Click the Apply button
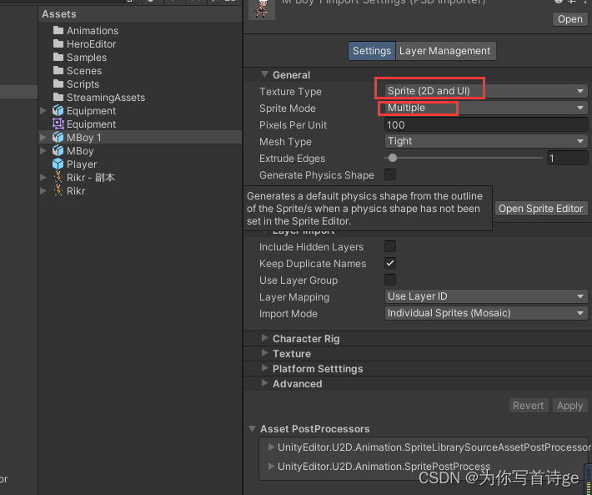The width and height of the screenshot is (592, 495). [x=569, y=406]
